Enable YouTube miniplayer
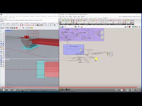This screenshot has height=106, width=142. click(x=127, y=90)
